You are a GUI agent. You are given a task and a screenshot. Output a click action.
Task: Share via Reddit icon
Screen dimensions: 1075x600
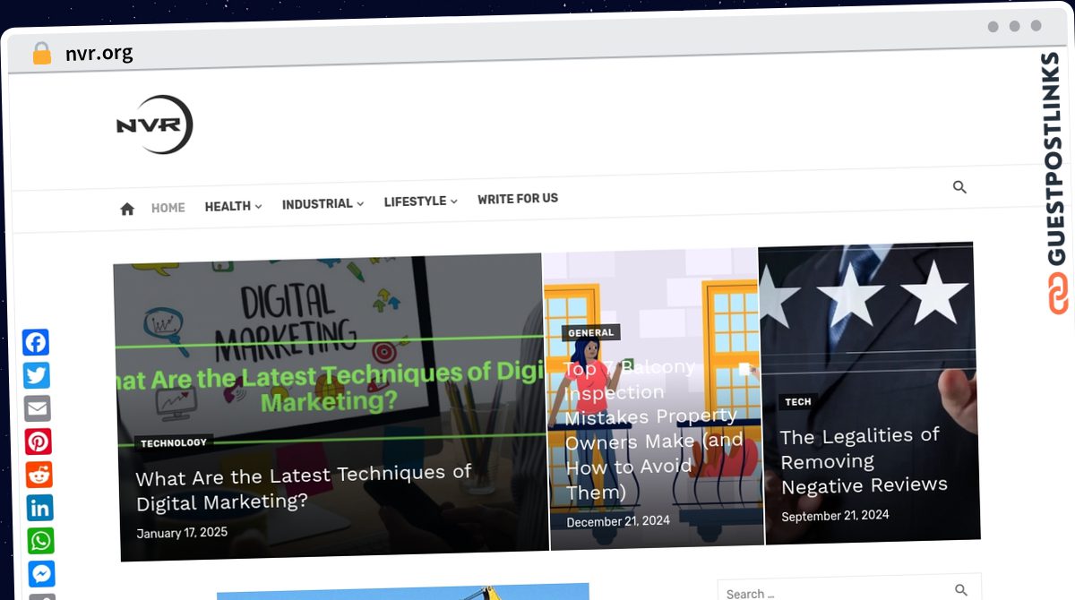click(39, 475)
